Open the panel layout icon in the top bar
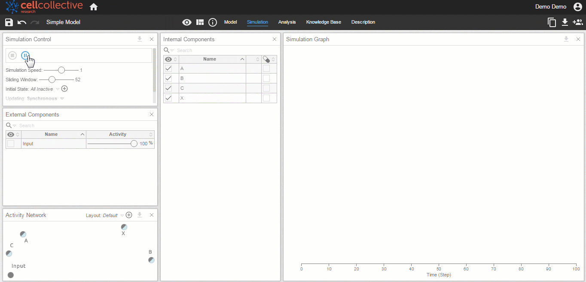The image size is (586, 282). pyautogui.click(x=200, y=22)
